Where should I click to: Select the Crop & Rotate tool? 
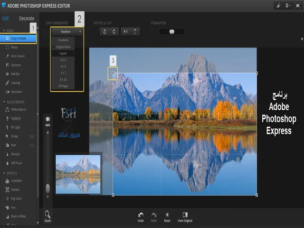[18, 38]
